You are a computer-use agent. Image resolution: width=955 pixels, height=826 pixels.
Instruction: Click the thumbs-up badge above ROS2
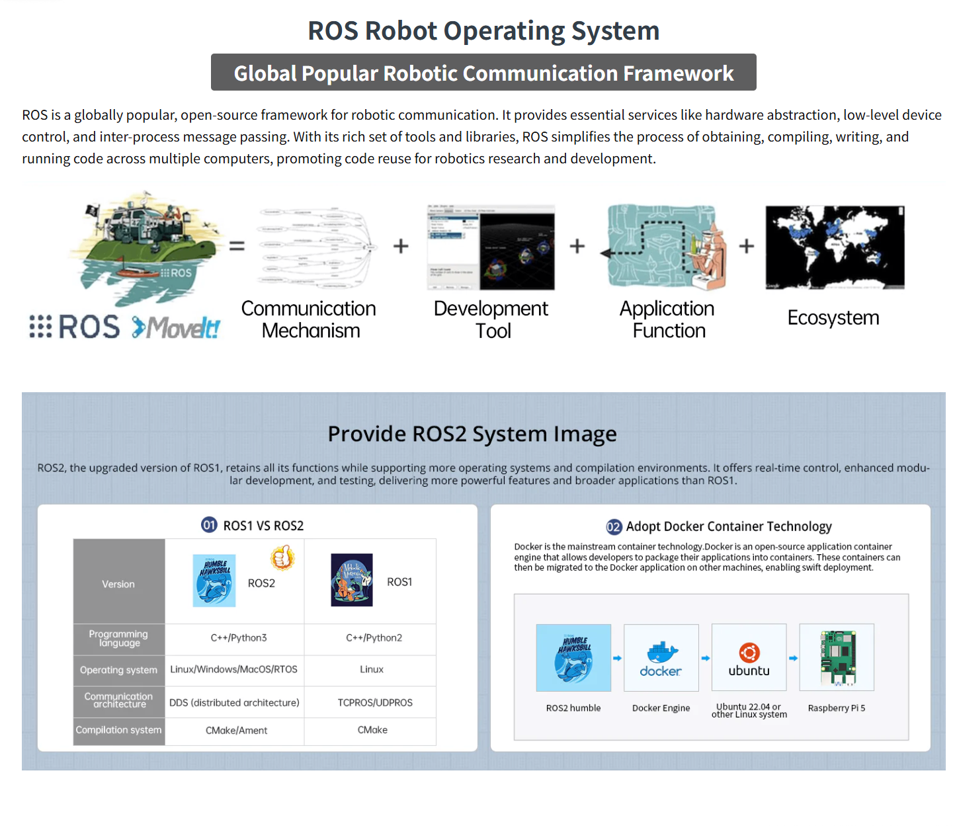click(x=282, y=558)
